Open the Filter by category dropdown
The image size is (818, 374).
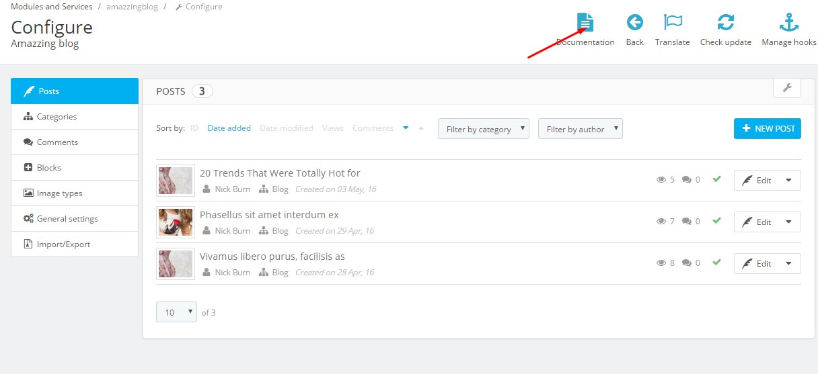coord(484,129)
